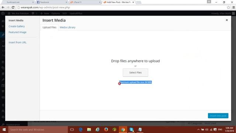Launch Microsoft Edge from the taskbar
This screenshot has height=133, width=236.
coord(81,130)
